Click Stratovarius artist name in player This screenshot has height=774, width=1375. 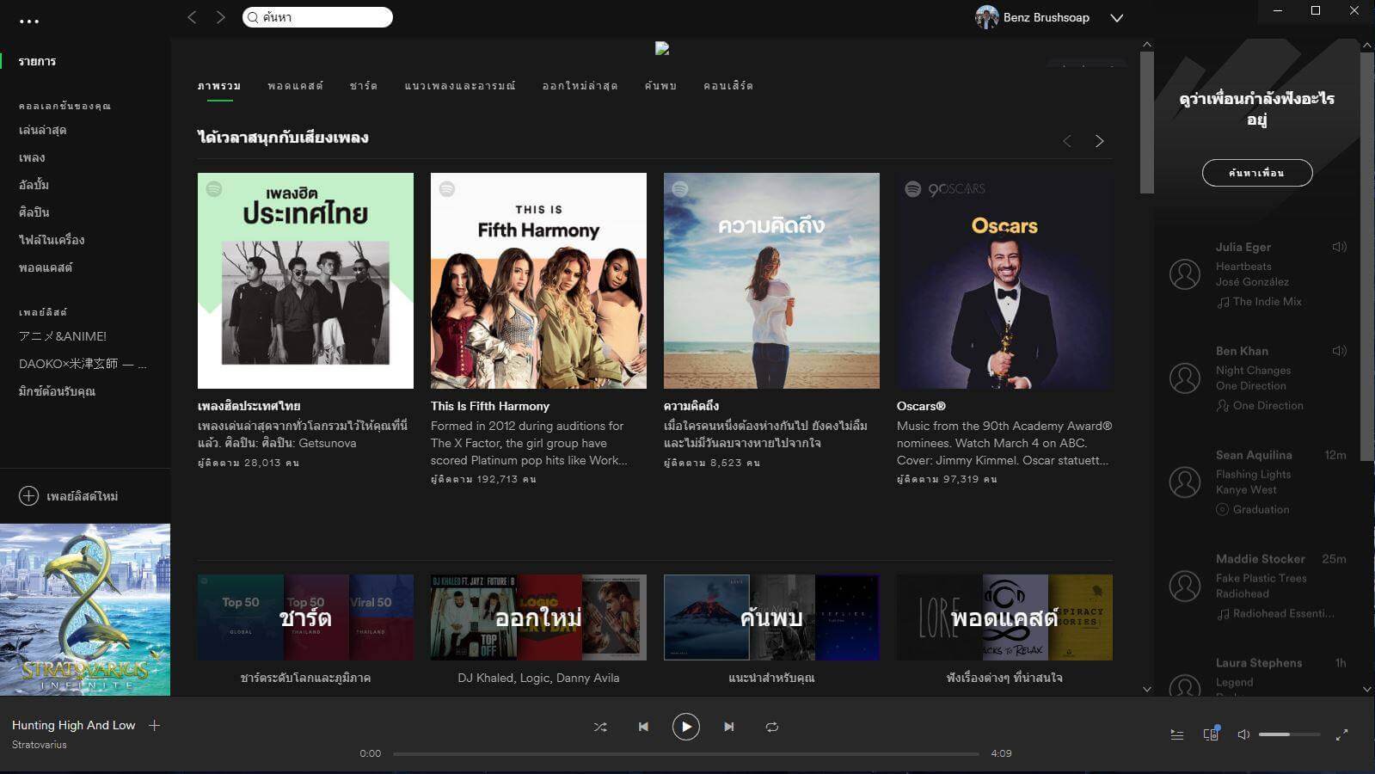click(x=40, y=745)
